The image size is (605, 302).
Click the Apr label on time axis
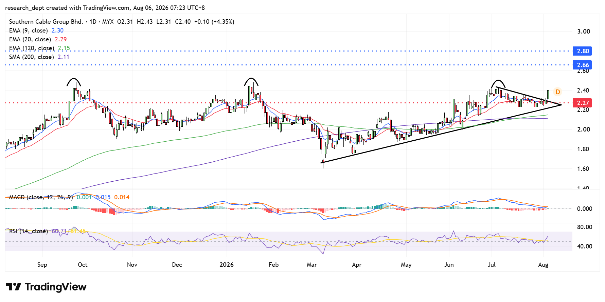tap(357, 265)
